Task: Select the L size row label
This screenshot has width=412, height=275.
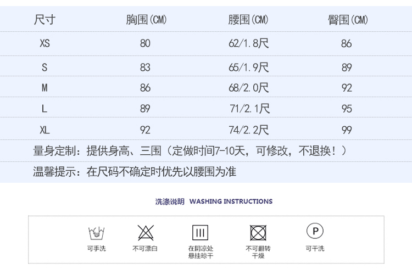Action: (44, 109)
